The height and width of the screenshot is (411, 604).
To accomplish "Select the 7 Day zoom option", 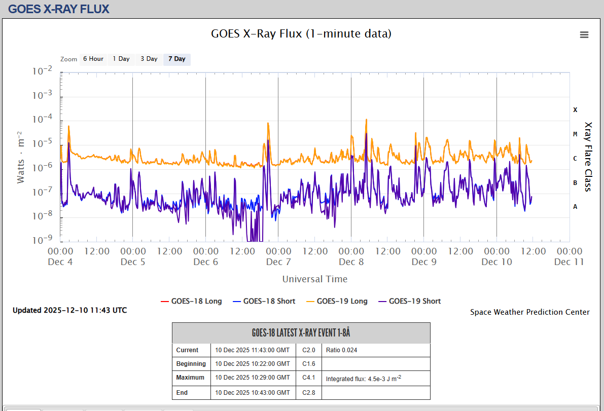I will coord(177,59).
